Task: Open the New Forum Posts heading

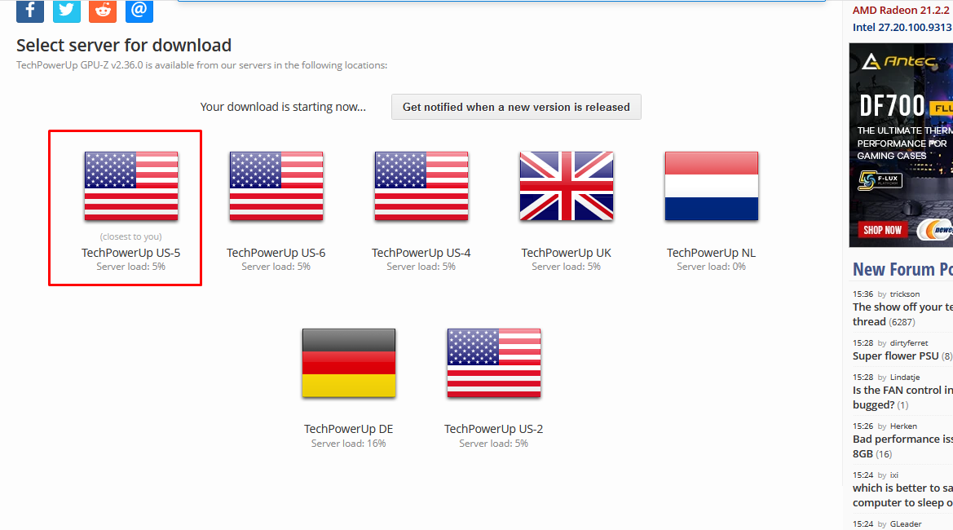Action: click(x=902, y=269)
